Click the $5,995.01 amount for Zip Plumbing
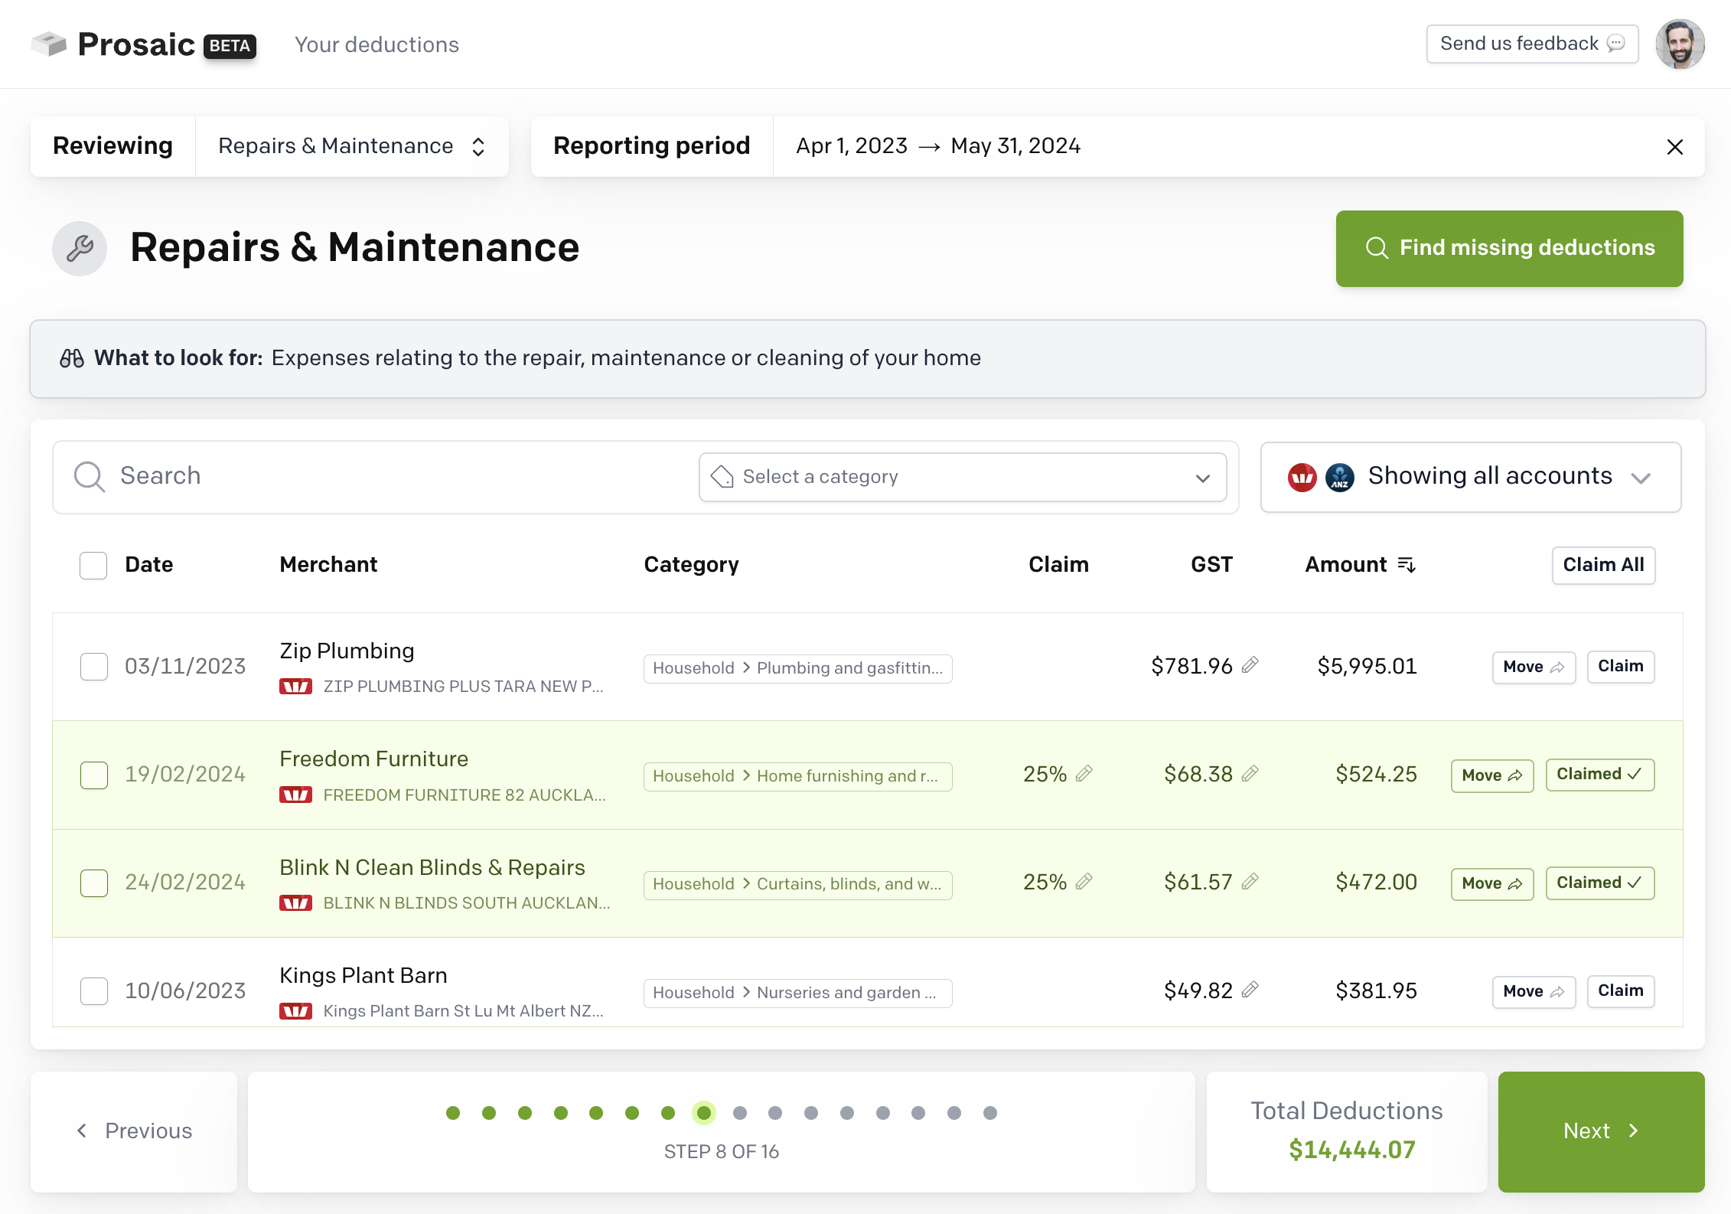The height and width of the screenshot is (1214, 1731). 1367,666
